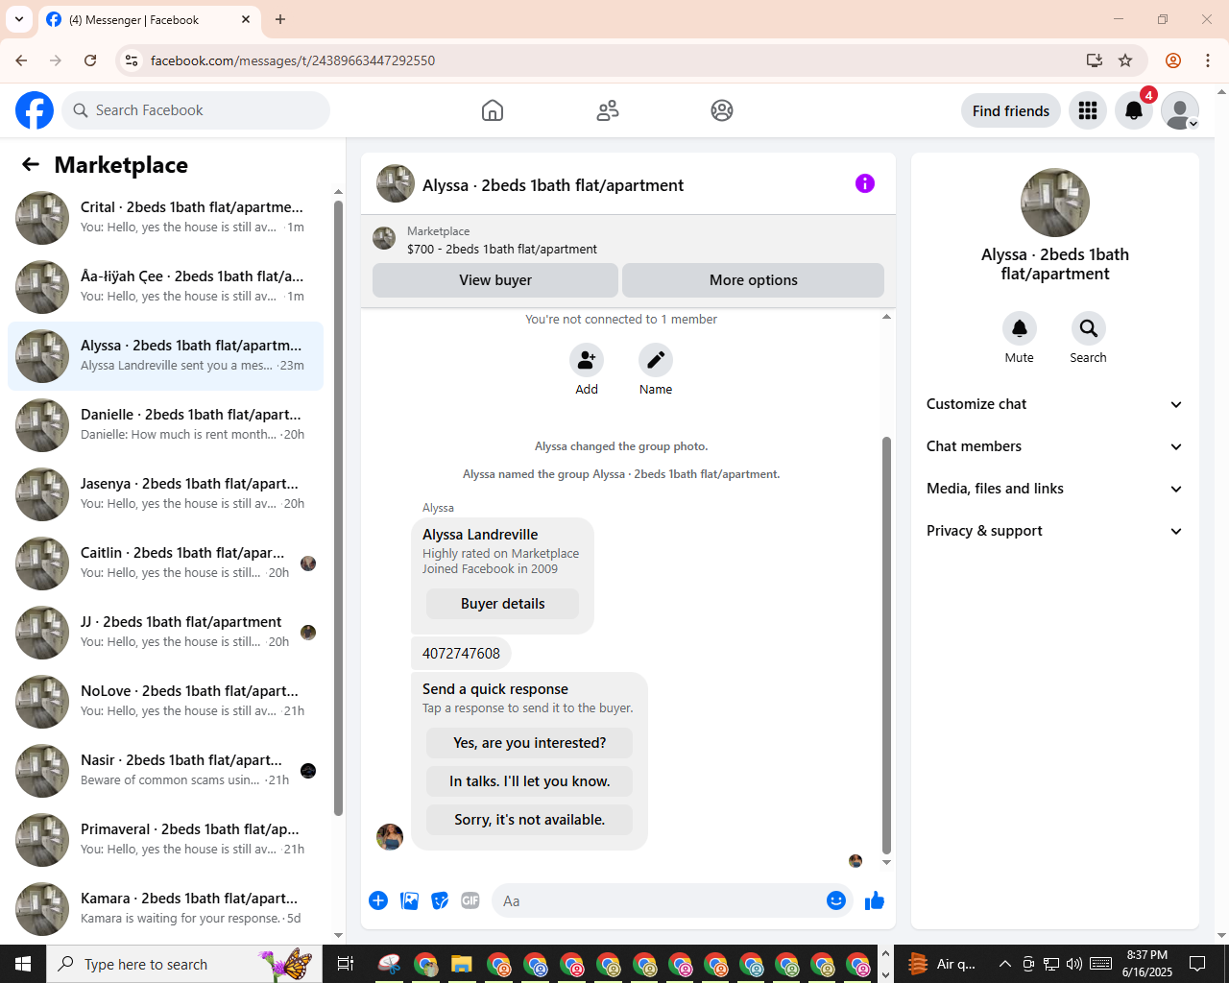Send a thumbs up like
The height and width of the screenshot is (983, 1229).
tap(875, 900)
